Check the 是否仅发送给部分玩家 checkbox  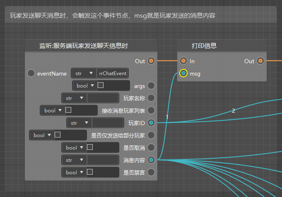coord(58,135)
